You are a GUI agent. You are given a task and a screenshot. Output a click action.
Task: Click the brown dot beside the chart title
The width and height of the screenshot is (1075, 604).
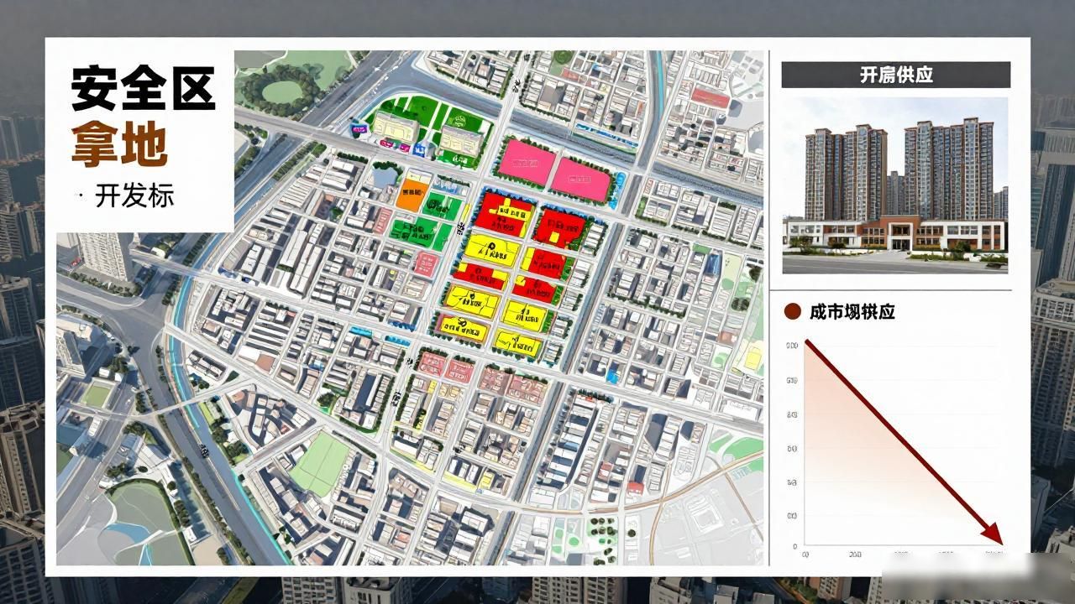[792, 312]
